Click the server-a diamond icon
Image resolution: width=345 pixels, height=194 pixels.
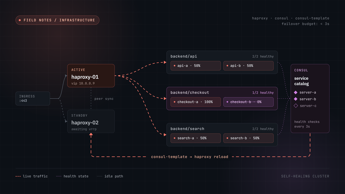click(x=296, y=92)
